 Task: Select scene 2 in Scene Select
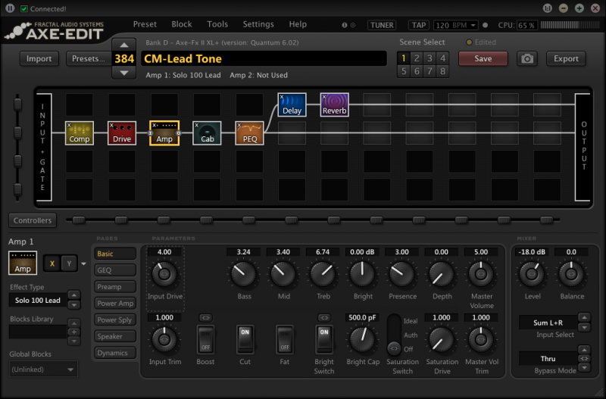click(x=416, y=58)
